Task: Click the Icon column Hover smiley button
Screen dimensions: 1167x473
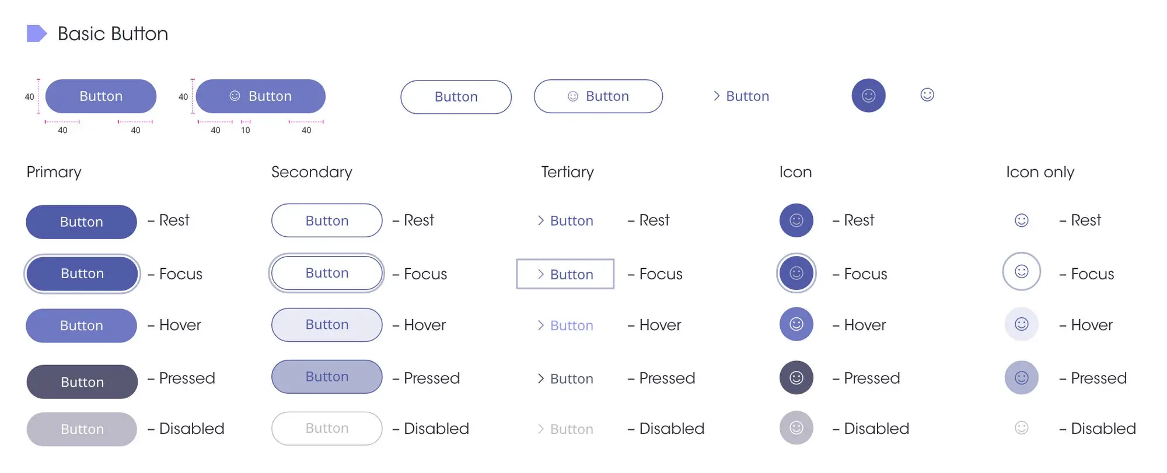Action: point(796,324)
